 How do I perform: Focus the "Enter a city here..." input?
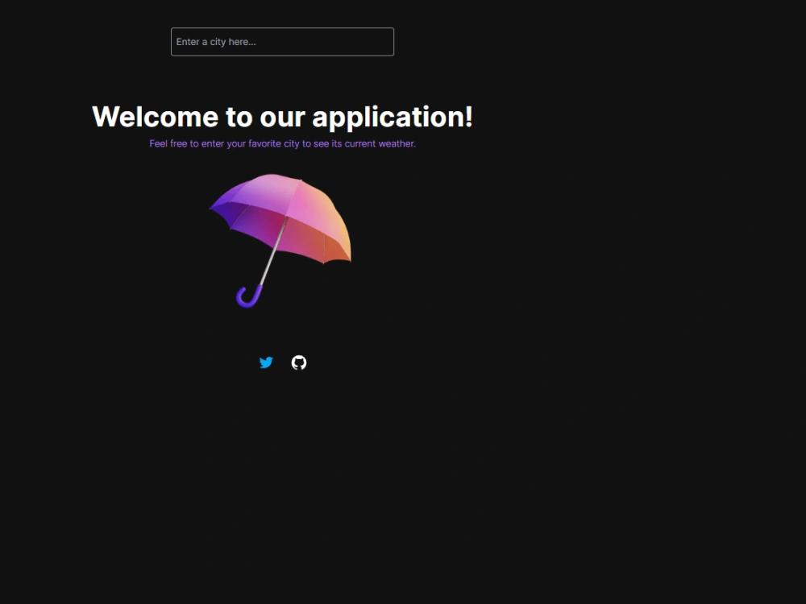tap(282, 42)
